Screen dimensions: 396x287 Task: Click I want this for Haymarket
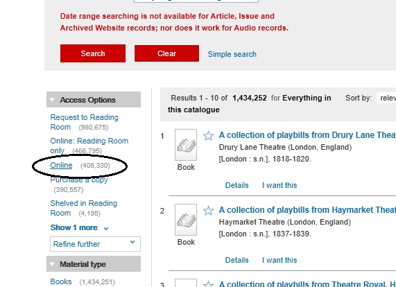pyautogui.click(x=279, y=260)
